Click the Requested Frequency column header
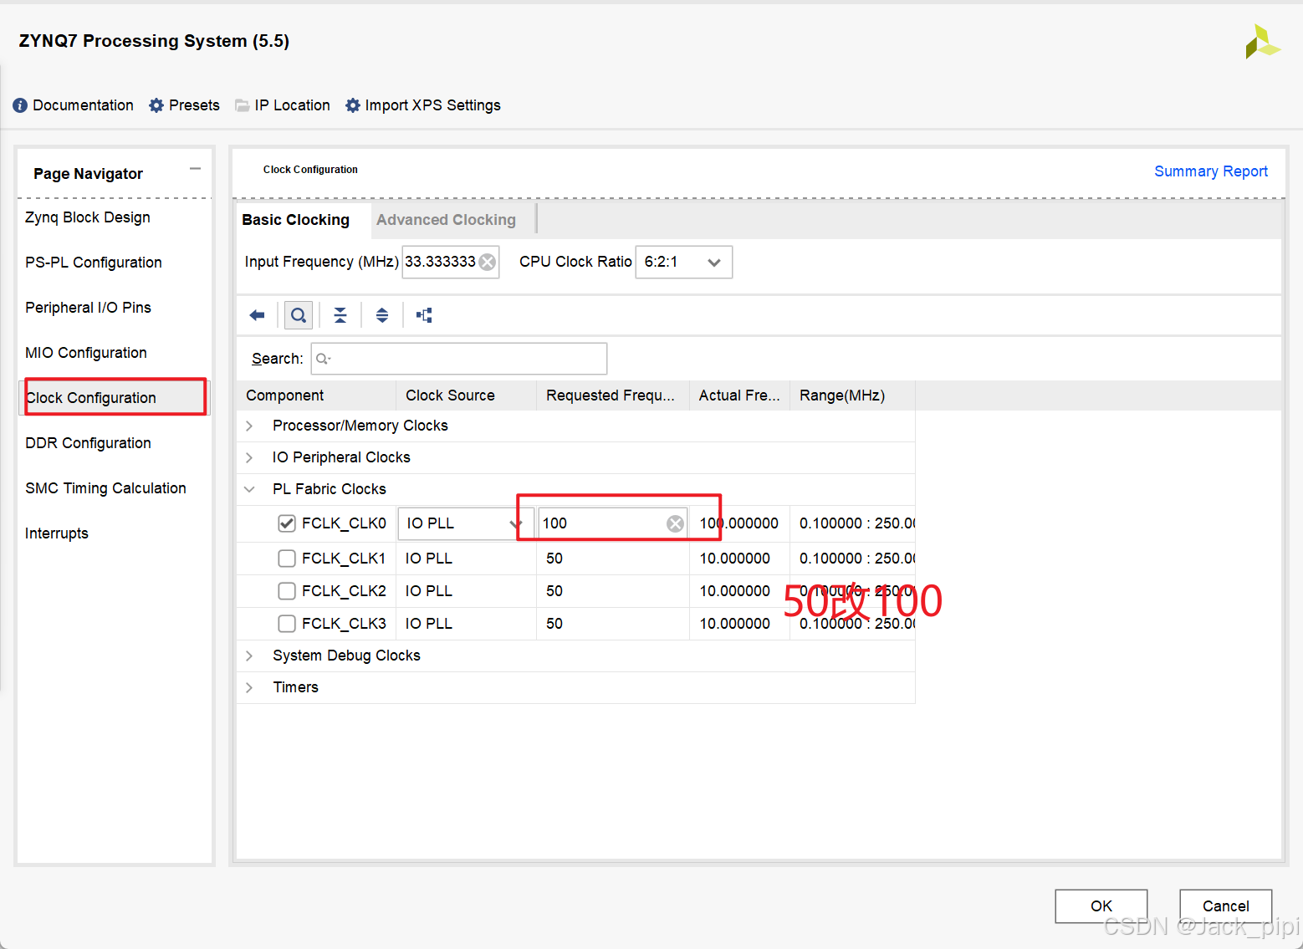 613,395
